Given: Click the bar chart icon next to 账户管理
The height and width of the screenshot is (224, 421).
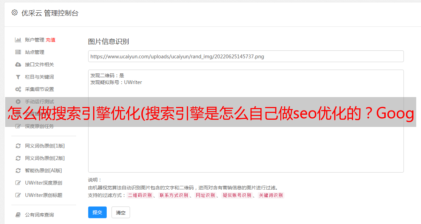Looking at the screenshot, I should pyautogui.click(x=18, y=40).
